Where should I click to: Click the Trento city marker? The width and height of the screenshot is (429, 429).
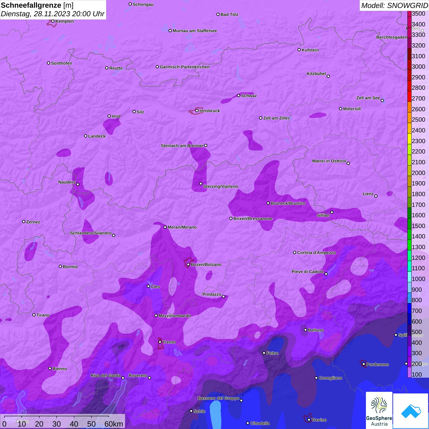[160, 342]
